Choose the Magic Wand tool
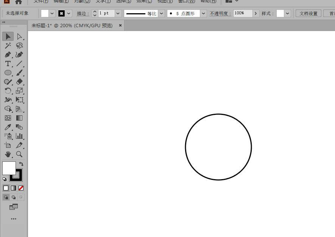Screen dimensions: 335x237 [x=8, y=45]
